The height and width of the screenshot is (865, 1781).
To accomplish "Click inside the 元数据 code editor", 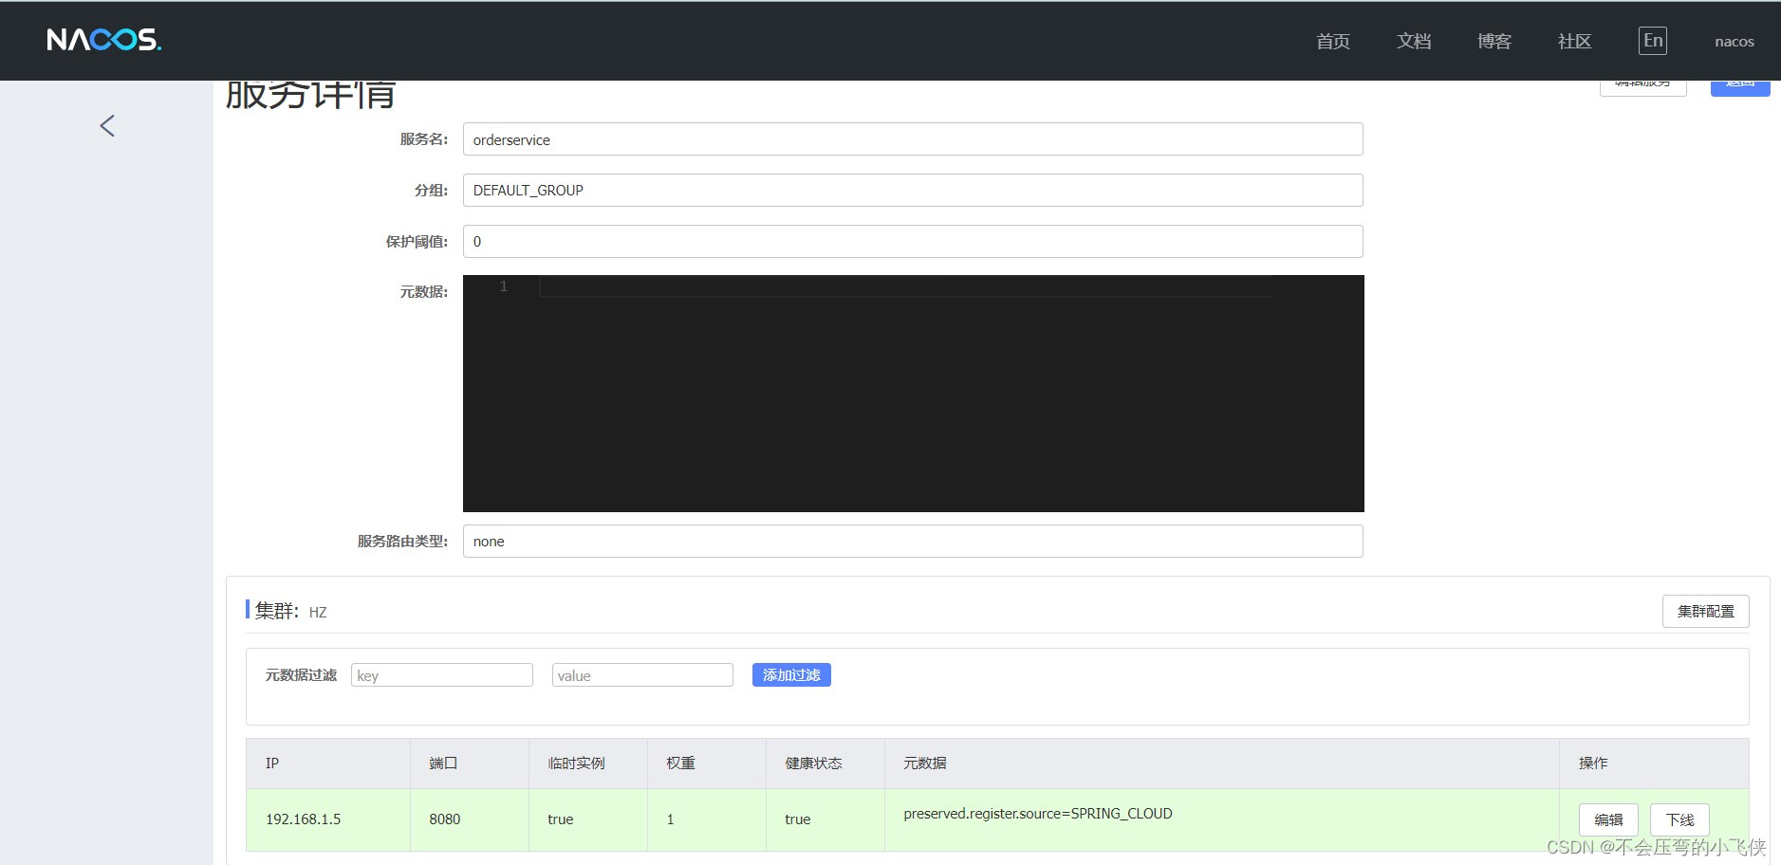I will [x=913, y=394].
